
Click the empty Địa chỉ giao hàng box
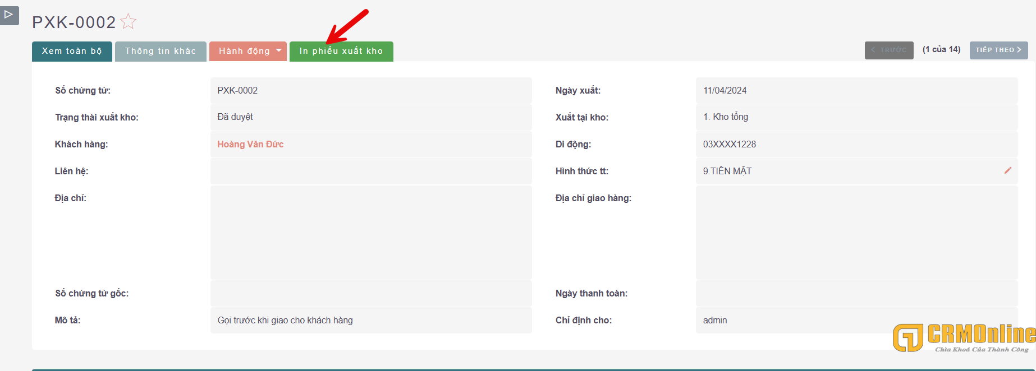(x=856, y=233)
